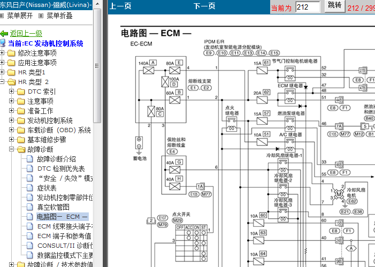Open the 故障诊断 / 技术参数值 folder

60,264
